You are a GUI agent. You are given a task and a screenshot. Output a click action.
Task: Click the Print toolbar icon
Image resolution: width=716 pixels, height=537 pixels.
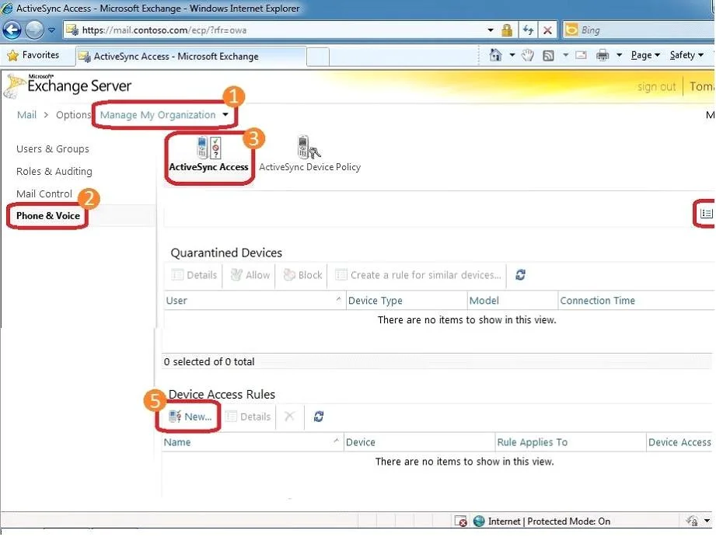tap(602, 55)
